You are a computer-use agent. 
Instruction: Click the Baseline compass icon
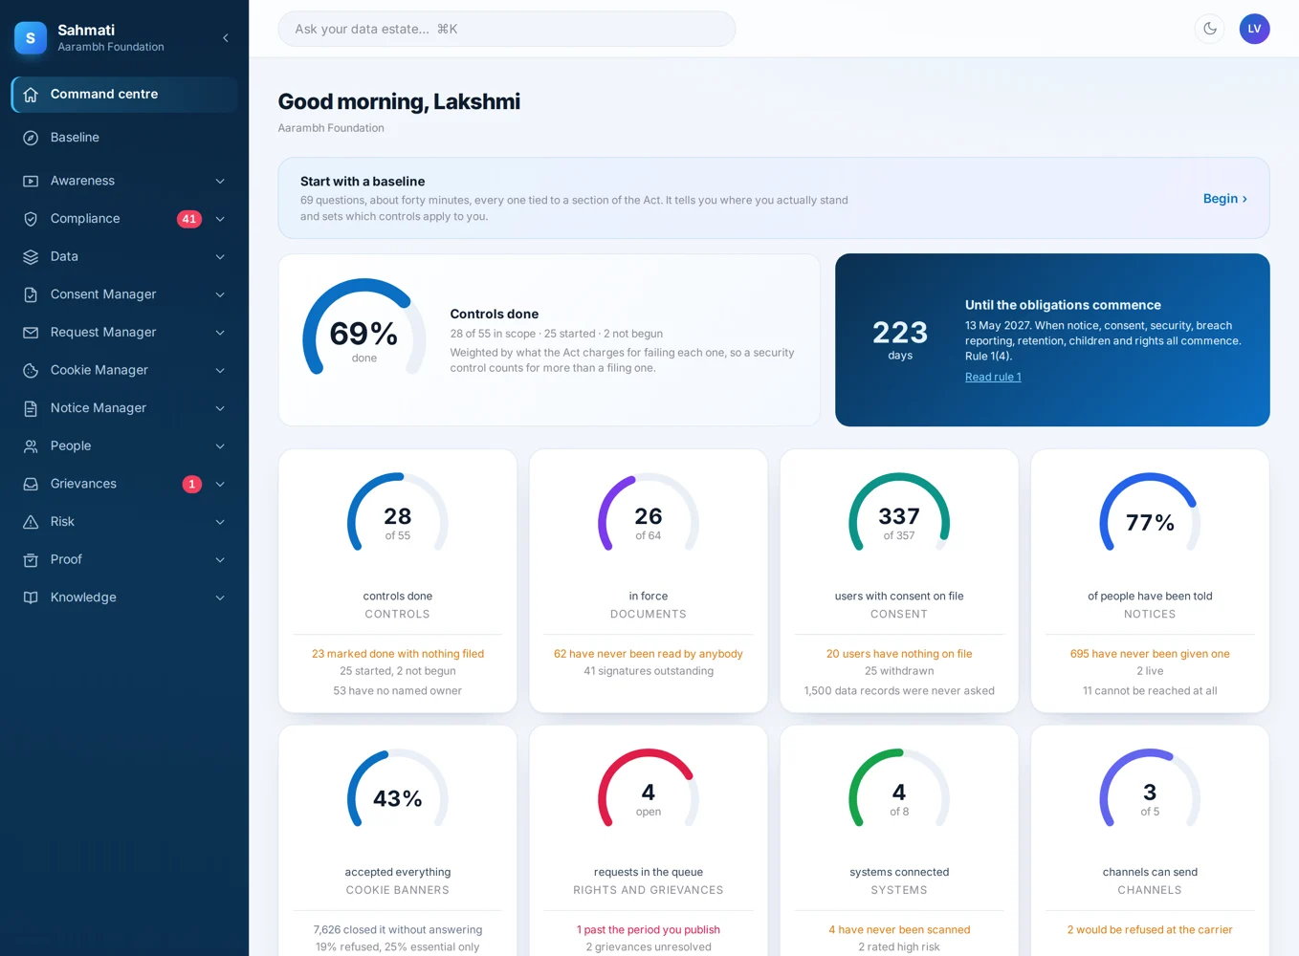click(31, 138)
